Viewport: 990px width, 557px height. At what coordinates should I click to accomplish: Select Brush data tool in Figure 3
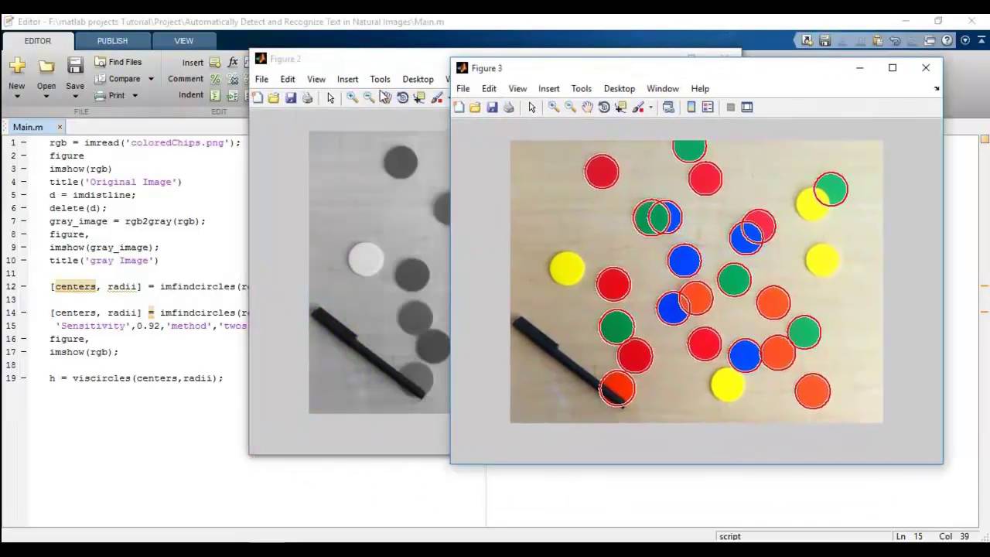tap(638, 108)
